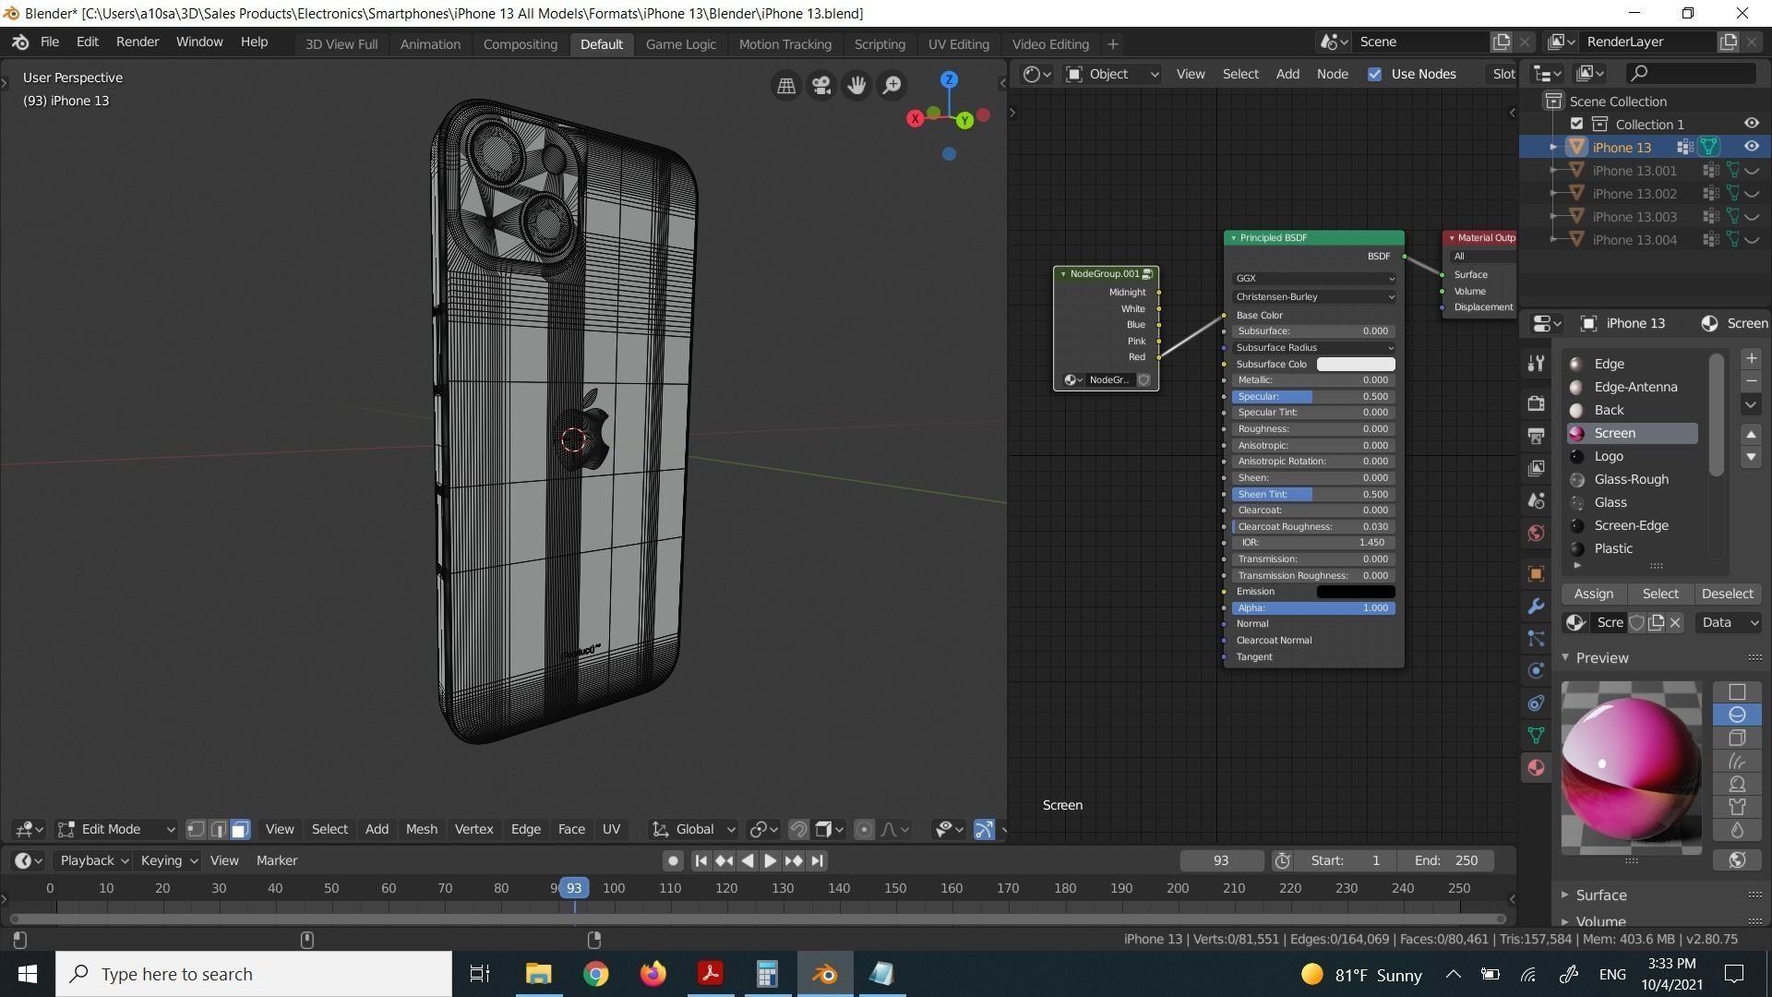Click the Assign material button
Viewport: 1772px width, 997px height.
[1593, 595]
